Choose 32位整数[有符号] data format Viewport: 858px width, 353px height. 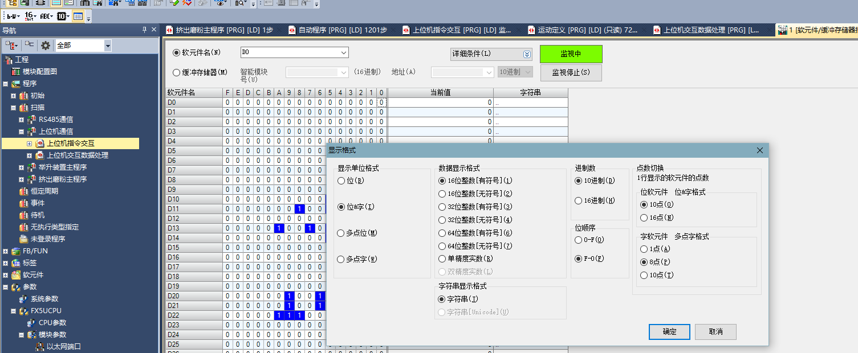[442, 207]
